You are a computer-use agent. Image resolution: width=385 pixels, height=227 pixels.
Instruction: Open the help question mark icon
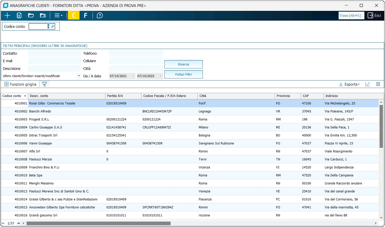click(100, 15)
